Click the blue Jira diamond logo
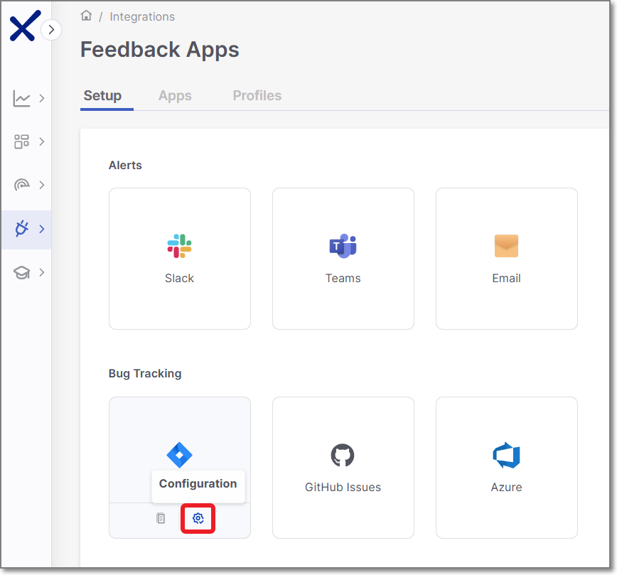 (x=179, y=454)
